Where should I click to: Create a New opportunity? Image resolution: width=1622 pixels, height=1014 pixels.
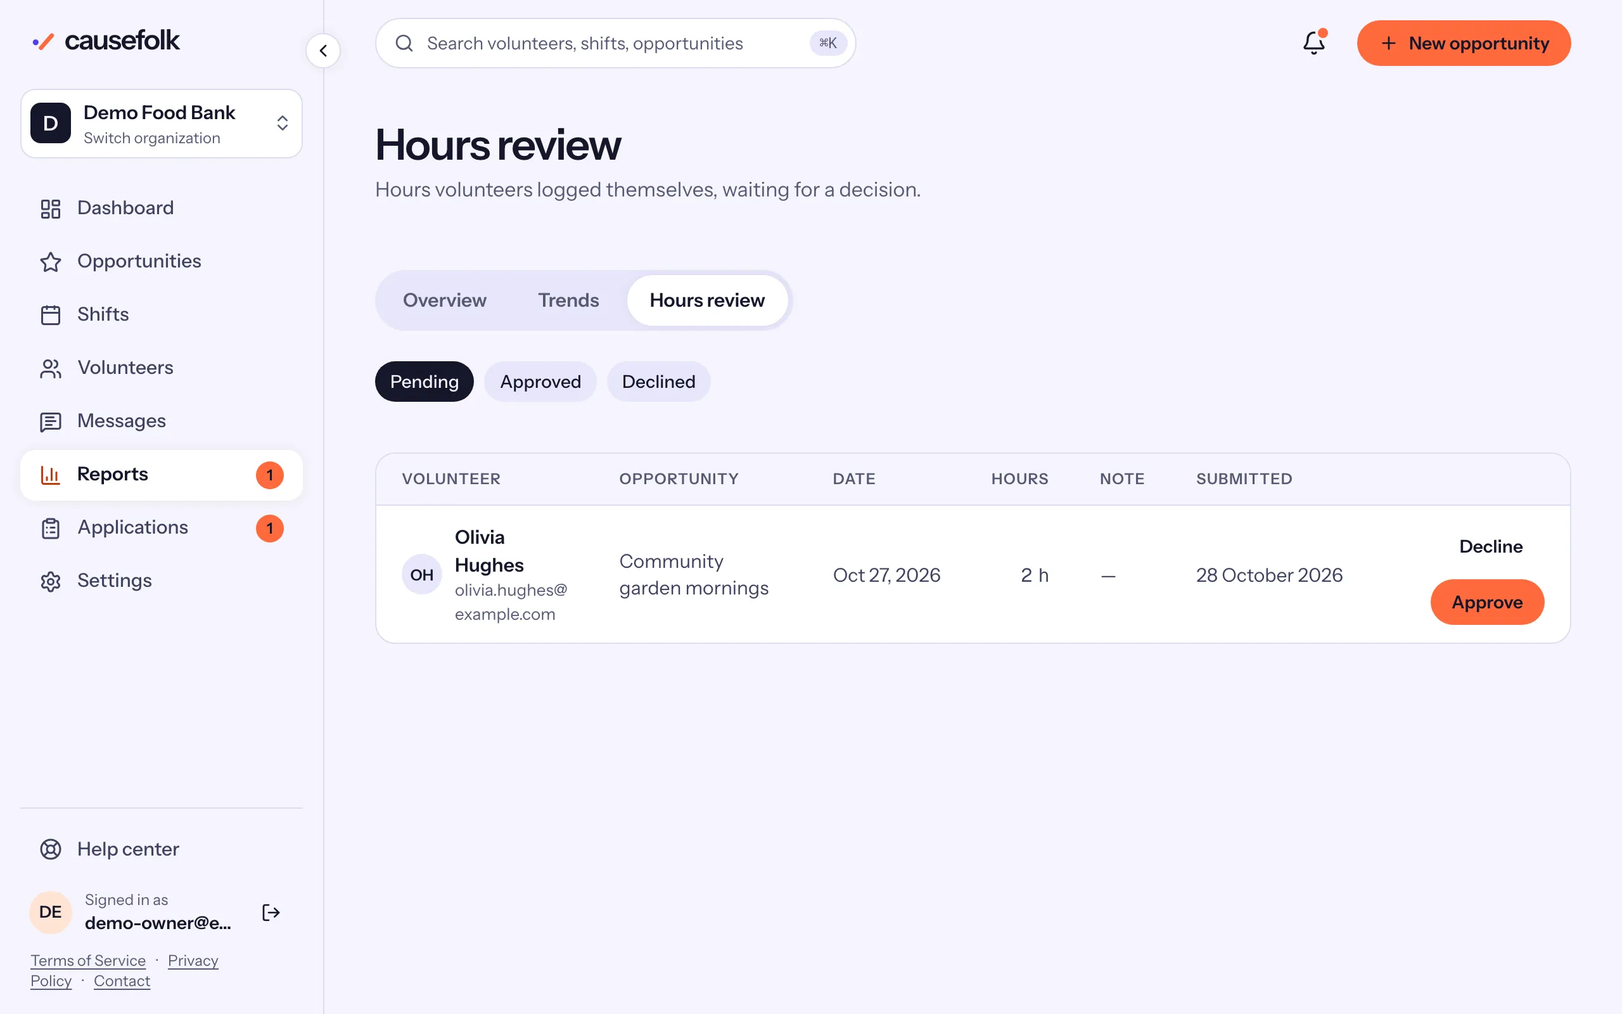click(1464, 44)
